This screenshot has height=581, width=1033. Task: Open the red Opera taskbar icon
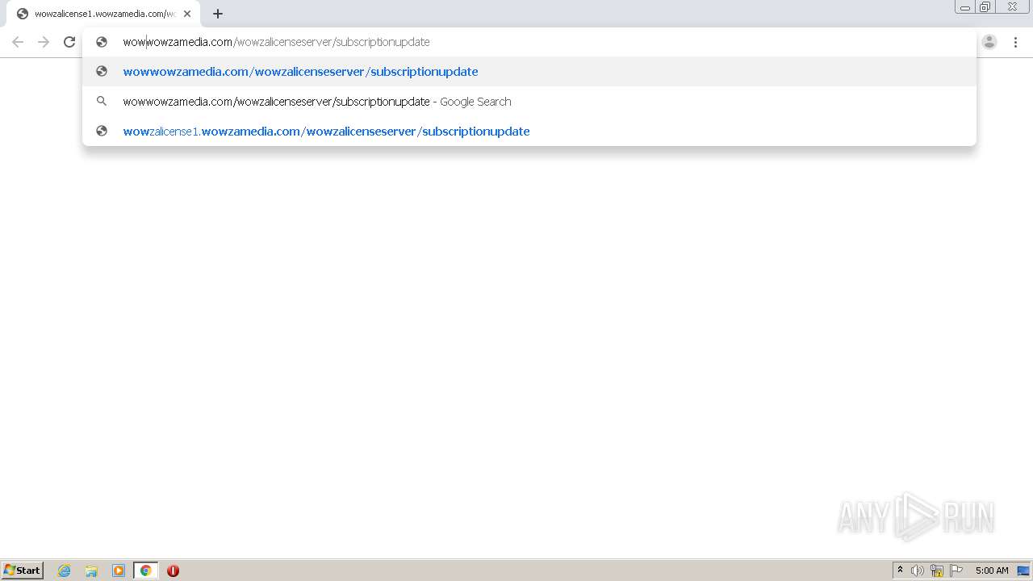[173, 571]
